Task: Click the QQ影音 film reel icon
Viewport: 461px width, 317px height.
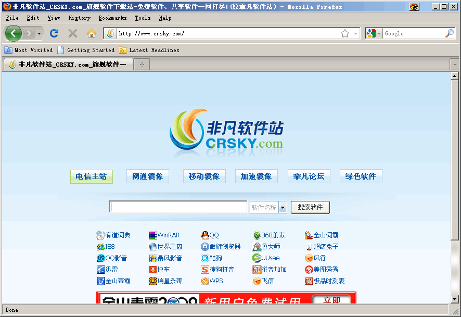Action: coord(100,258)
